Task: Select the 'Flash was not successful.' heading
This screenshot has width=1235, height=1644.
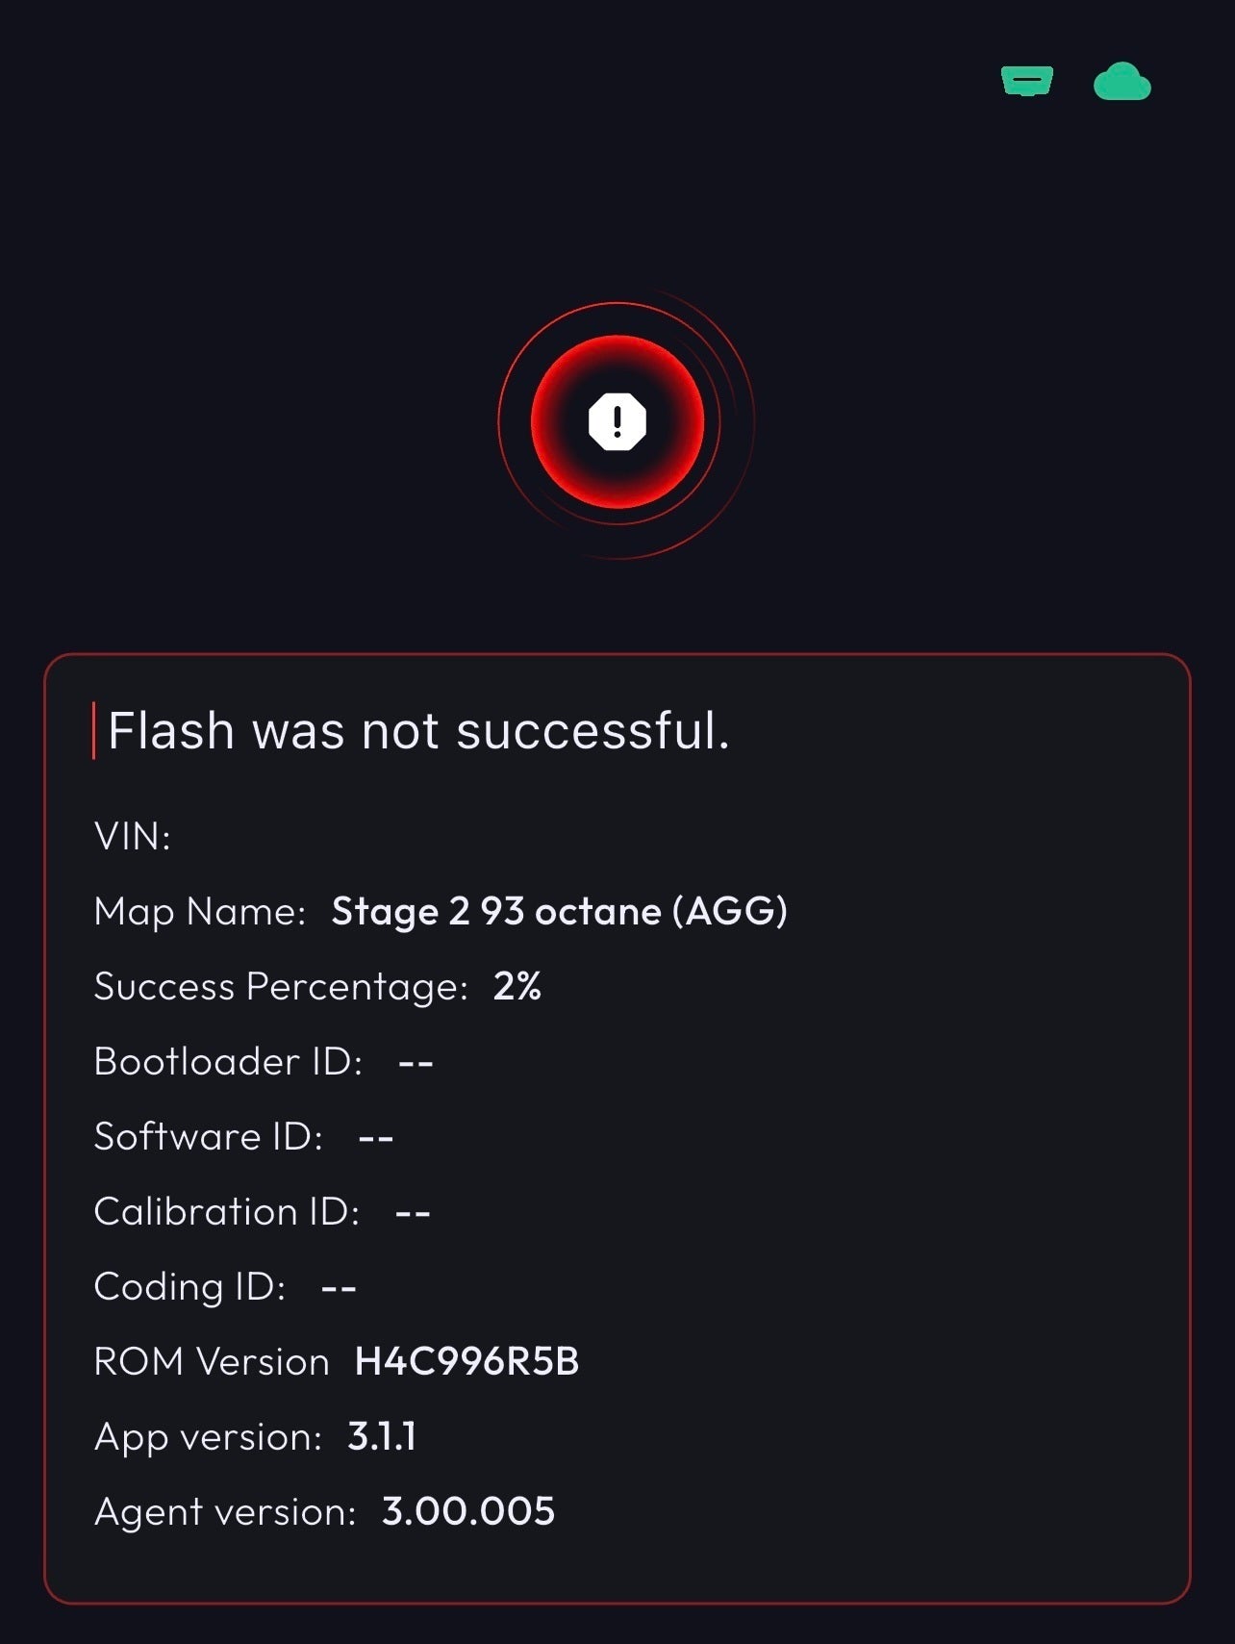Action: pyautogui.click(x=419, y=730)
